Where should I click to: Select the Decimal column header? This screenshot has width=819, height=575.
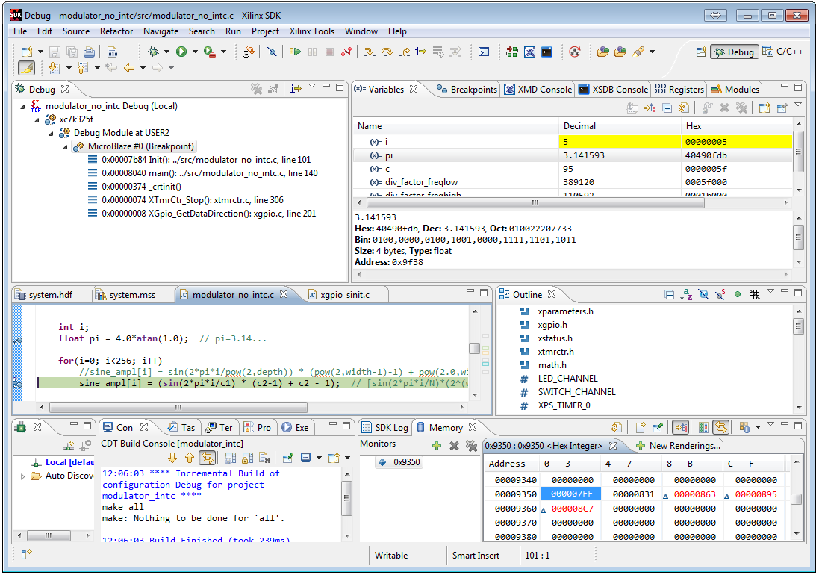(x=620, y=126)
